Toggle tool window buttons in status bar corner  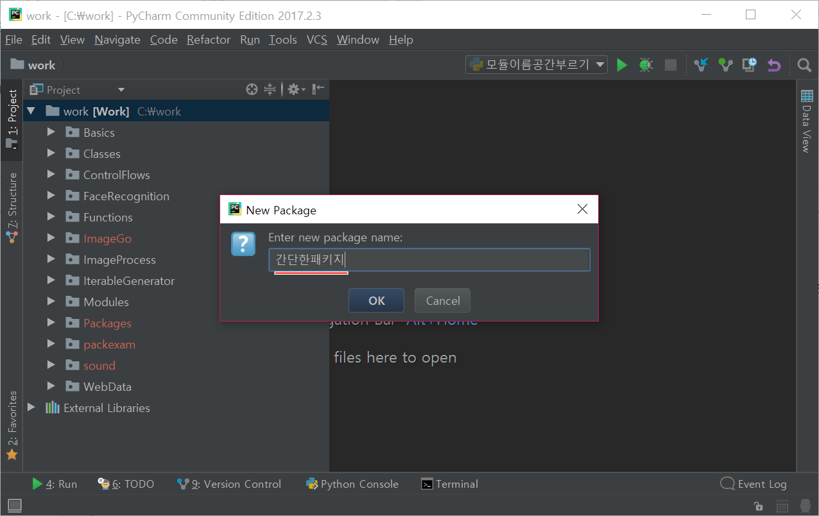coord(14,506)
